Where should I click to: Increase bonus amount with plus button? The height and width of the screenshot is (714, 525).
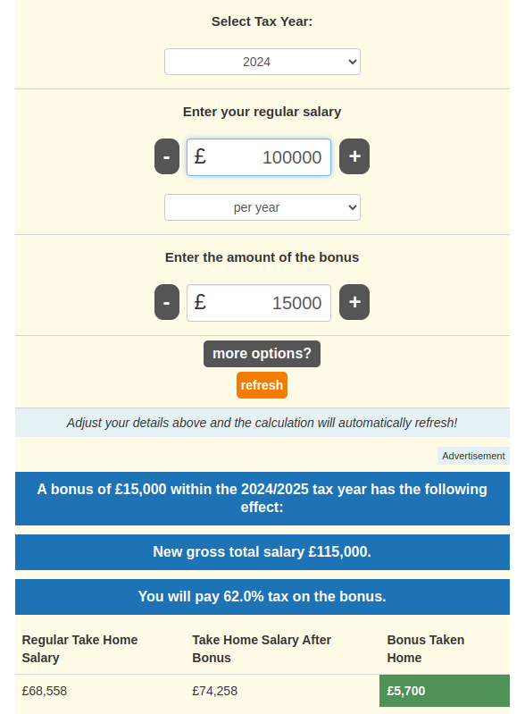click(x=354, y=302)
